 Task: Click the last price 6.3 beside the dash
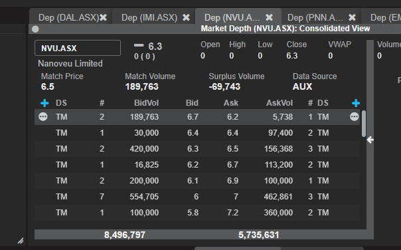click(155, 47)
